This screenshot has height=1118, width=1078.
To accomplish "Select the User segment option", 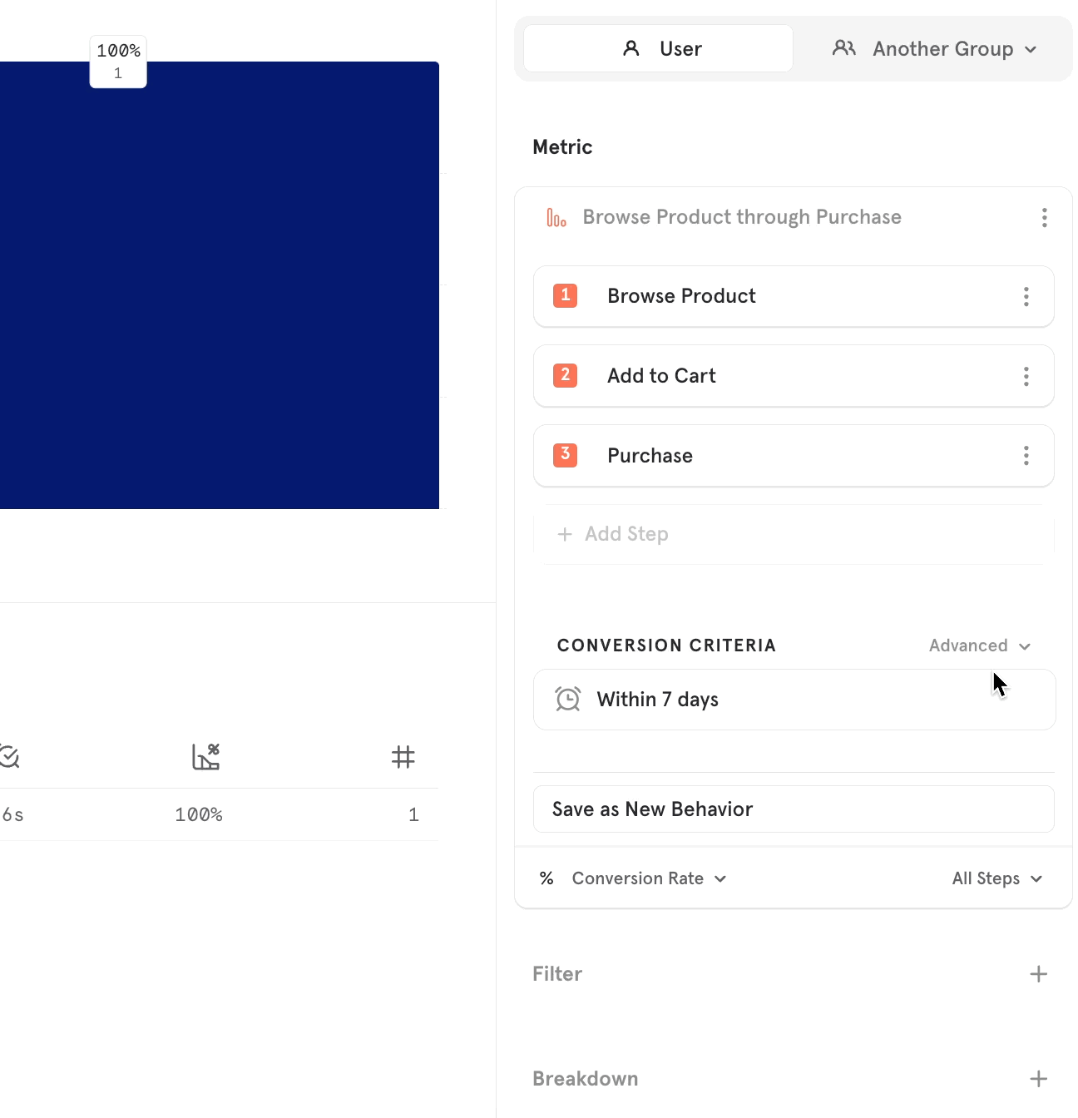I will point(657,47).
